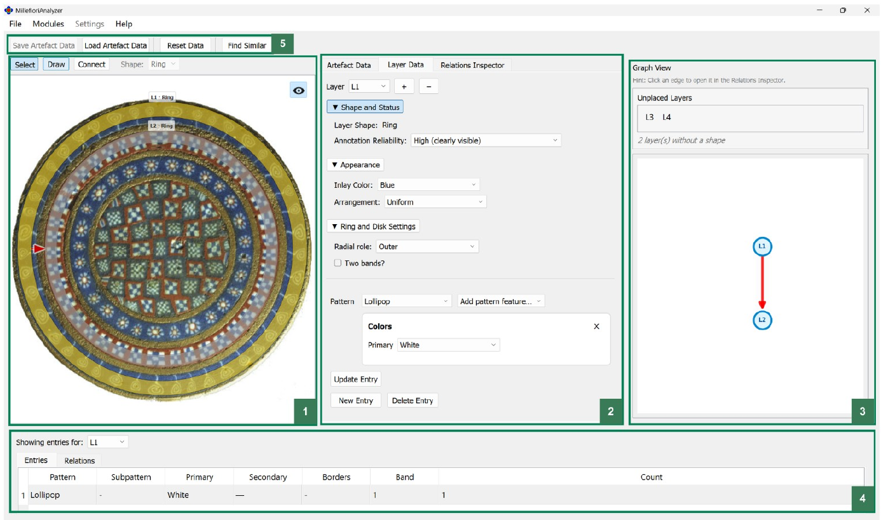Open the Primary color dropdown showing White
The height and width of the screenshot is (520, 881).
(x=449, y=345)
